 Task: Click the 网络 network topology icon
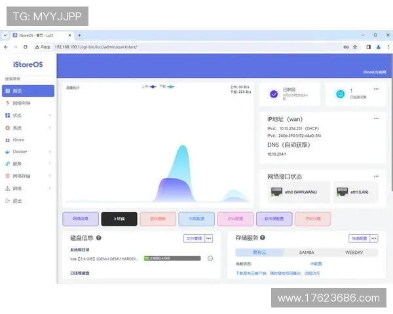click(x=7, y=188)
